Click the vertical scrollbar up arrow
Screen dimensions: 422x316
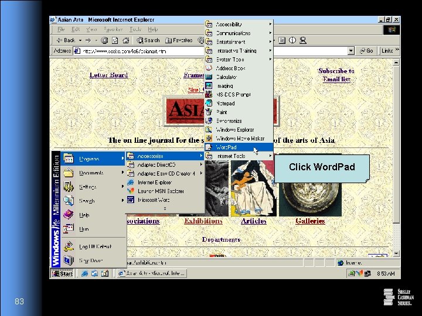click(x=396, y=63)
